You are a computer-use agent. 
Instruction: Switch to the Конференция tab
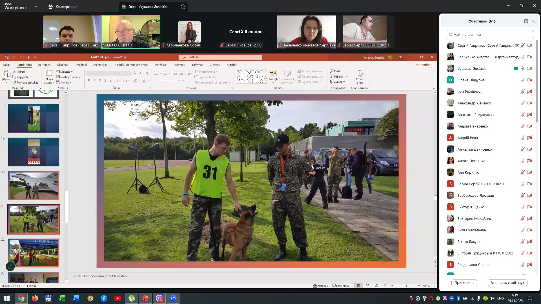(x=63, y=7)
